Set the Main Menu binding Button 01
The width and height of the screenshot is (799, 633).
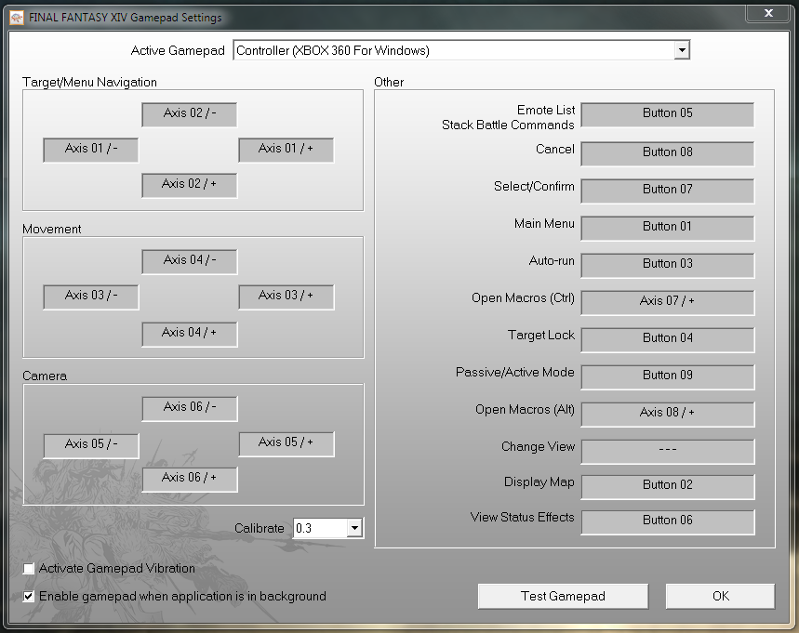(x=668, y=228)
